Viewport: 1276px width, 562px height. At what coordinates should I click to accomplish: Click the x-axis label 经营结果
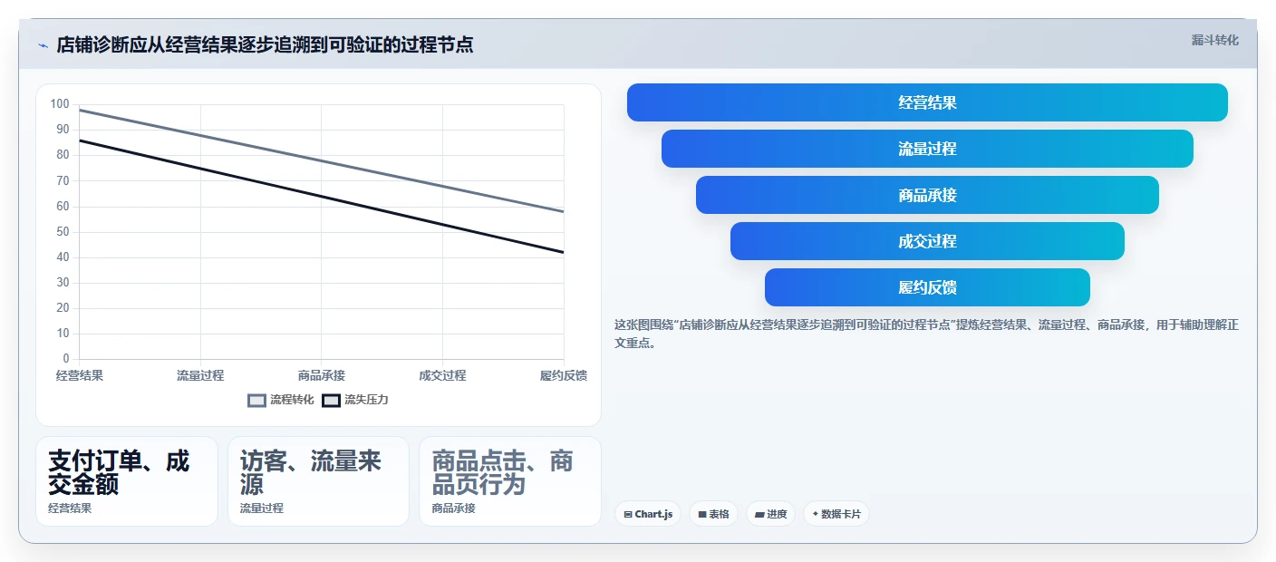coord(80,375)
